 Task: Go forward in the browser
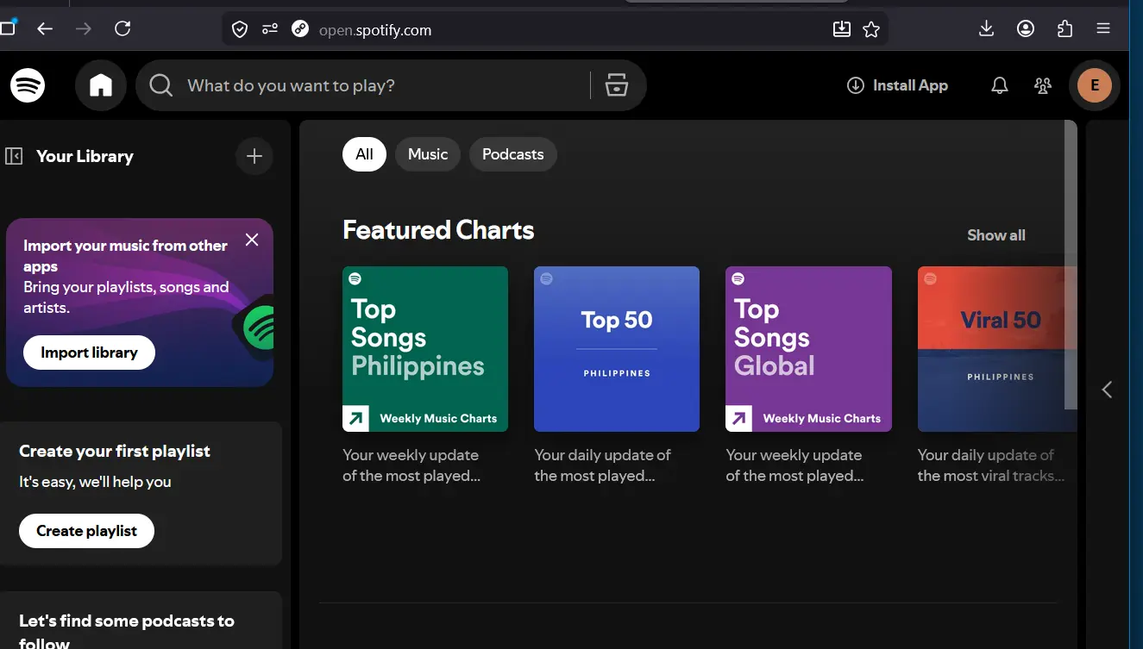coord(84,29)
